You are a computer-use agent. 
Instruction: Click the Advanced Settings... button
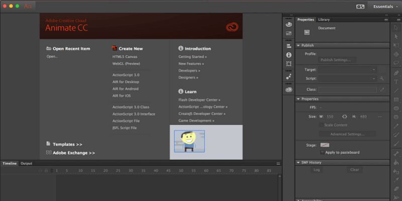[347, 134]
